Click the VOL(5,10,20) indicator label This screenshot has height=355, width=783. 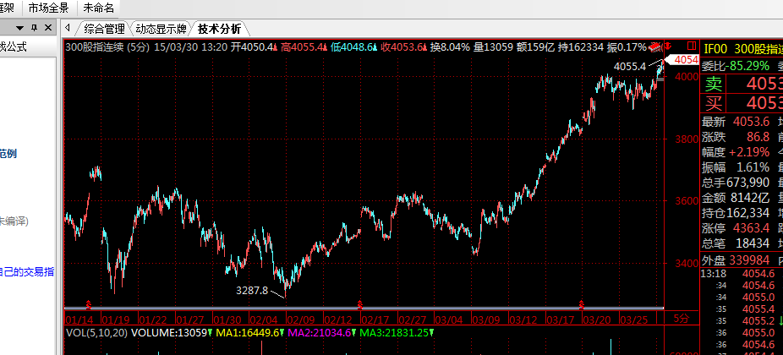pyautogui.click(x=96, y=332)
